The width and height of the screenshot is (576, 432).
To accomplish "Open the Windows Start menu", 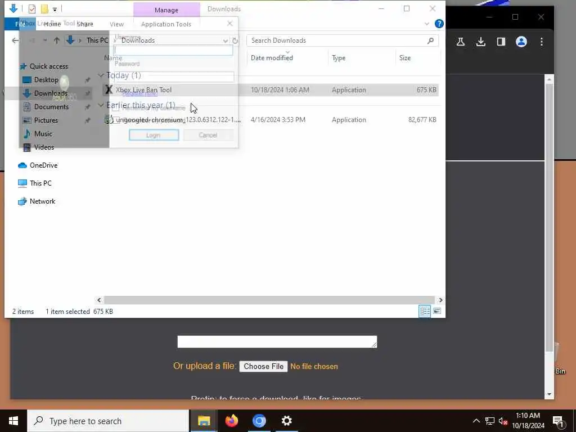I will tap(13, 421).
